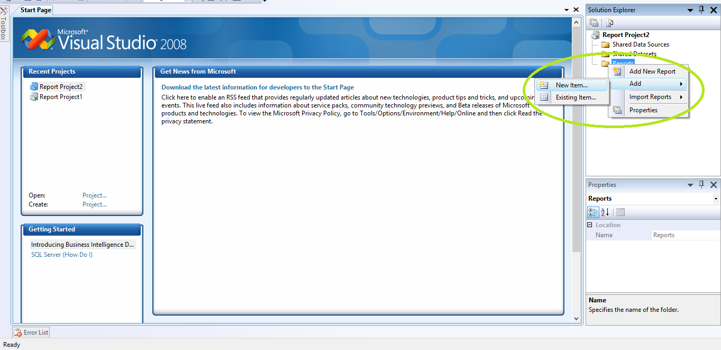Open the Reports object dropdown in Properties

click(716, 199)
